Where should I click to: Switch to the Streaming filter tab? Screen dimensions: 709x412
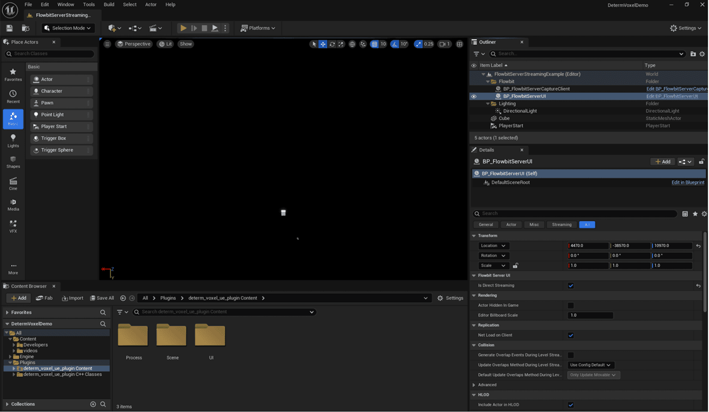[562, 225]
